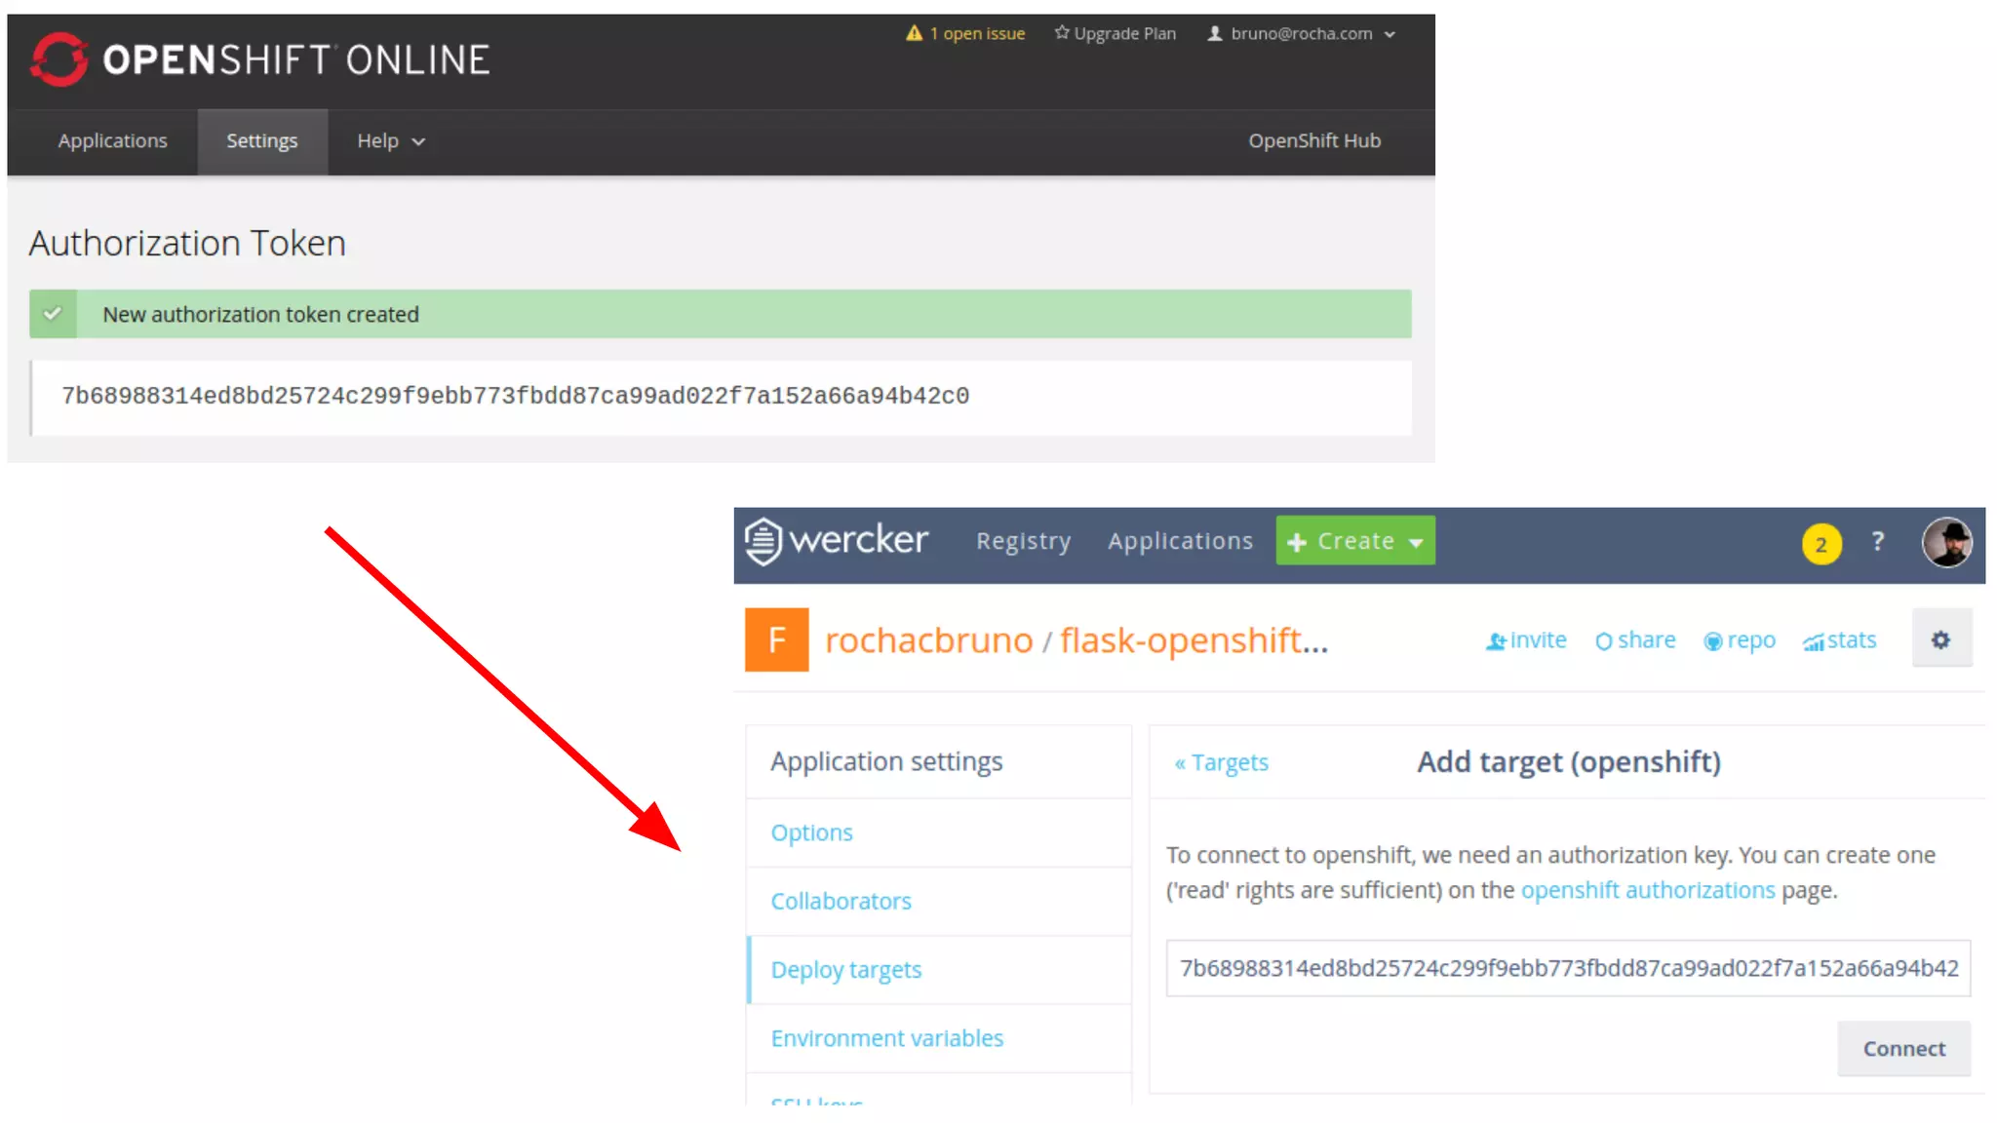Click the user avatar photo

coord(1946,542)
